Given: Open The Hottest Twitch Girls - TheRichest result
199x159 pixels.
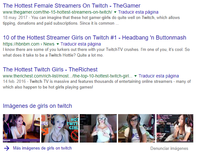Looking at the screenshot, I should tap(50, 70).
